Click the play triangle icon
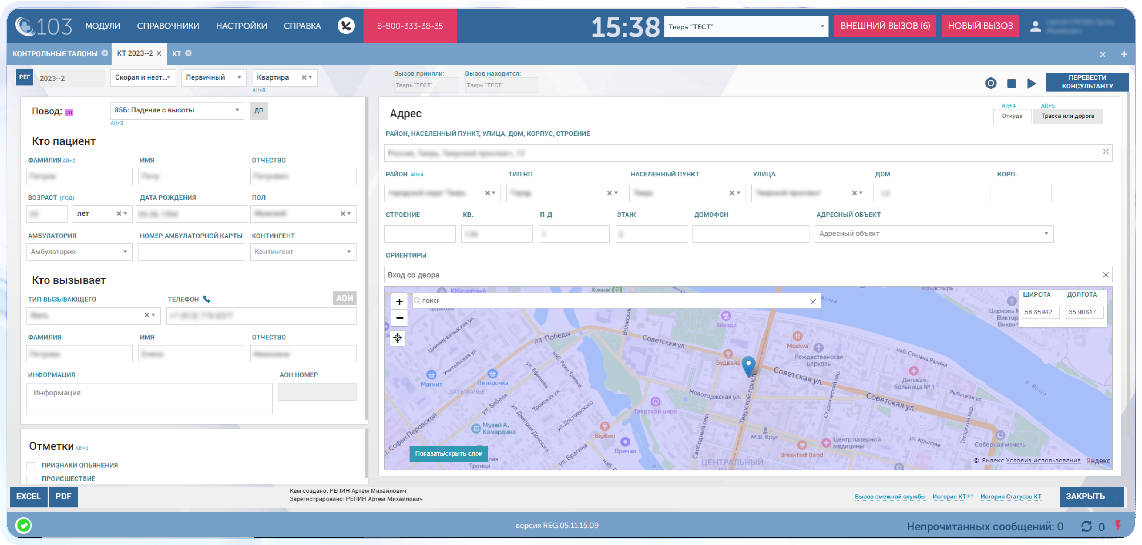This screenshot has height=545, width=1142. tap(1032, 83)
